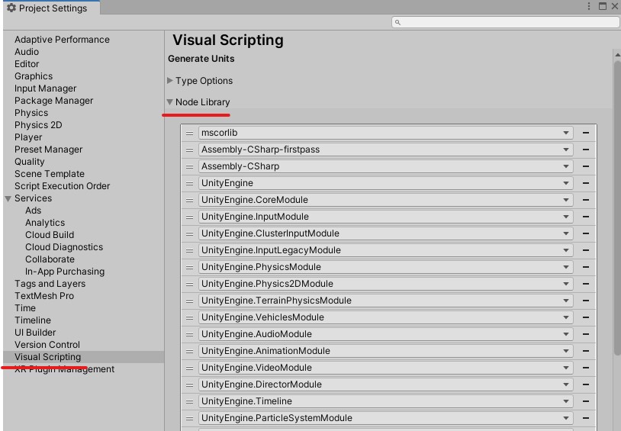Click the search magnifier icon in settings
Image resolution: width=621 pixels, height=431 pixels.
tap(397, 23)
